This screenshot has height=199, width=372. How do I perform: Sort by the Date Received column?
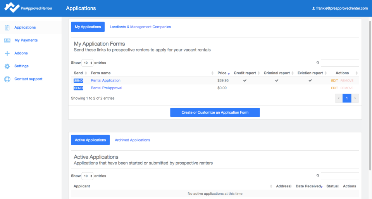[x=309, y=186]
